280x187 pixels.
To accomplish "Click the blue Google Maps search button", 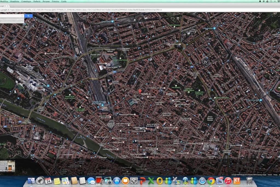I will [x=28, y=16].
